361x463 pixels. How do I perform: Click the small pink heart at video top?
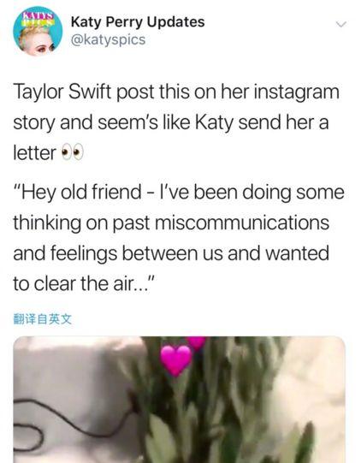click(196, 342)
